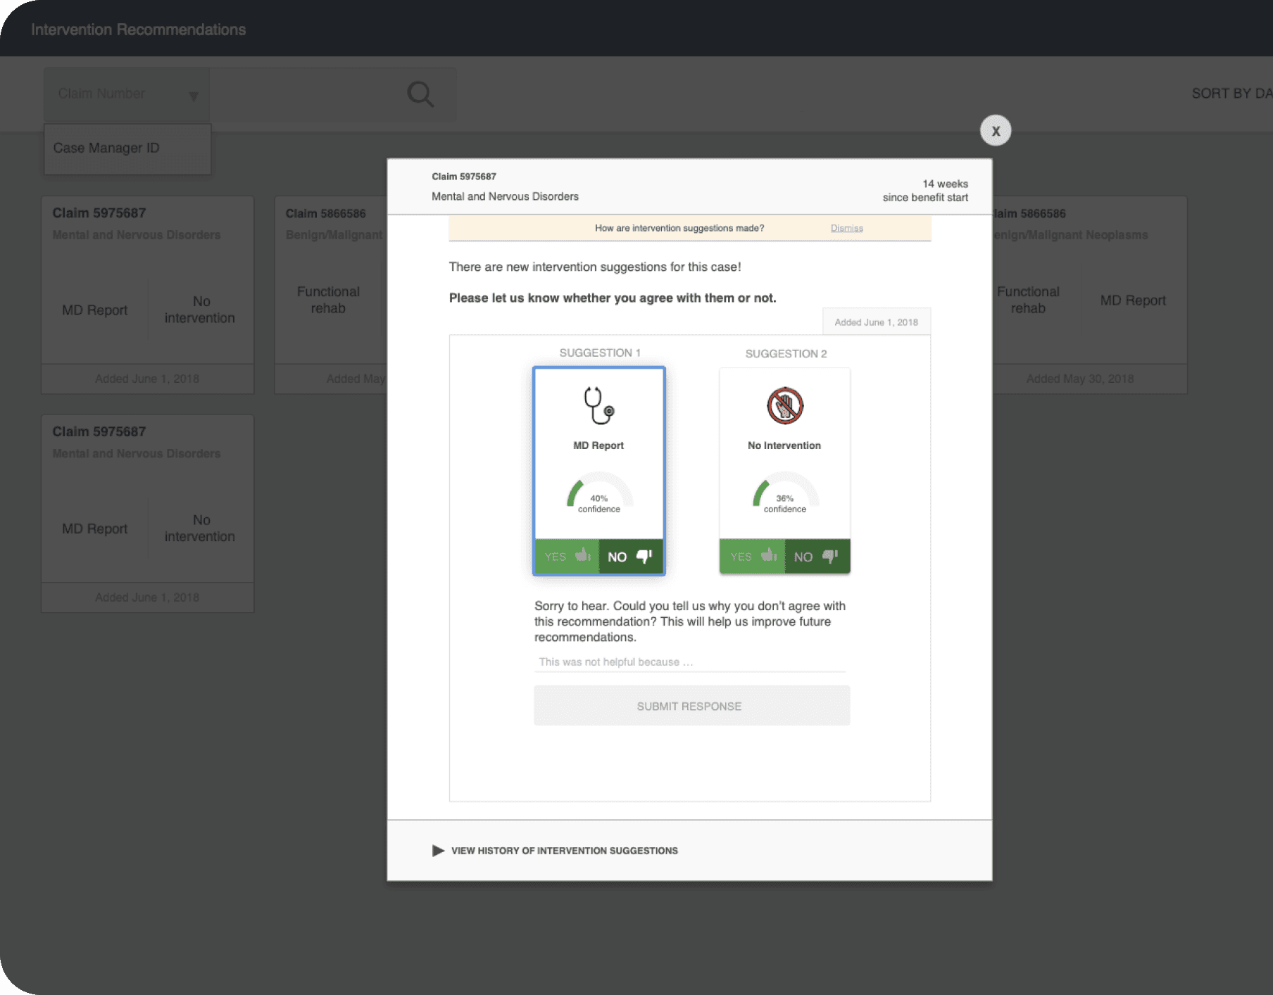Click YES for MD Report suggestion

click(x=567, y=557)
